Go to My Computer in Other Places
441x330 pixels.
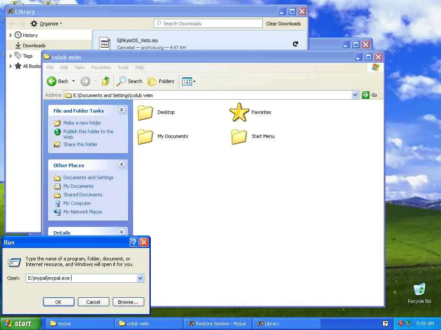77,203
